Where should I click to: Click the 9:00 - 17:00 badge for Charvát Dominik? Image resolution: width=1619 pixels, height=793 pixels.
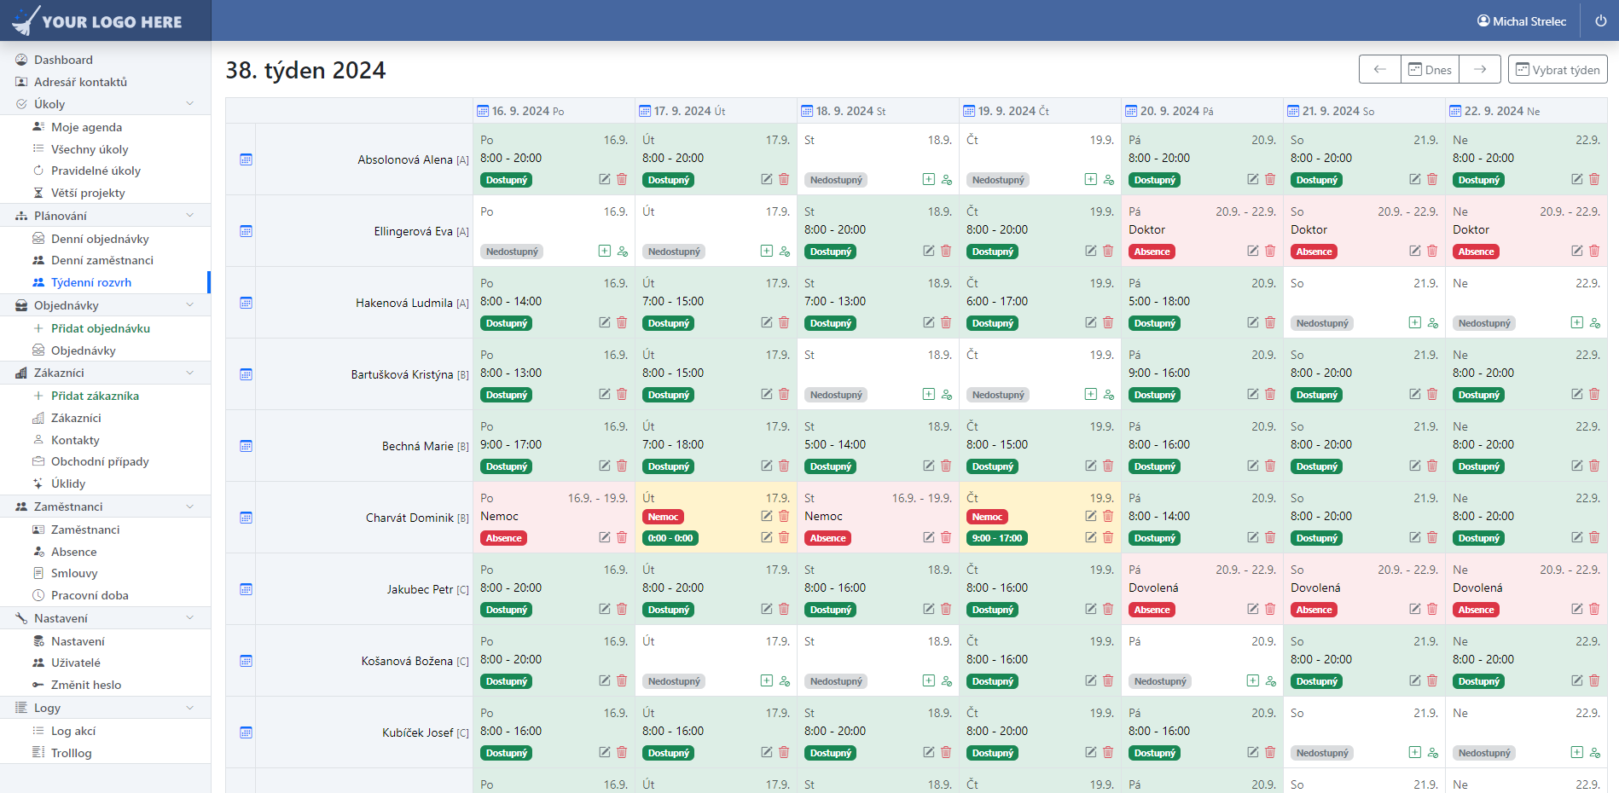click(998, 538)
